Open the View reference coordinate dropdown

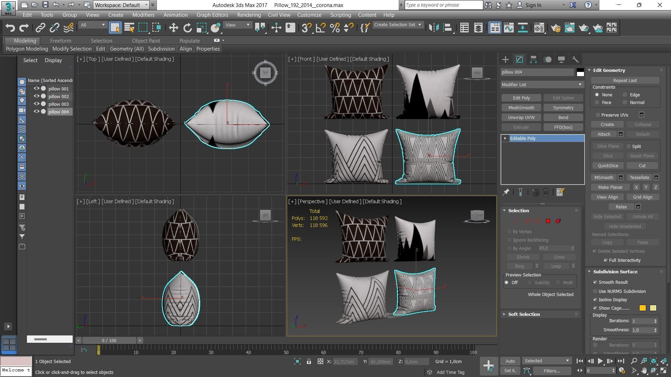click(237, 25)
